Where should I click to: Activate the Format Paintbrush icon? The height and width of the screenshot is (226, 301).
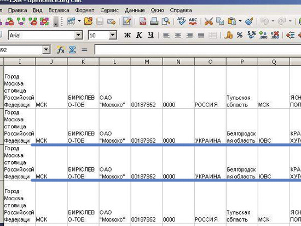click(249, 21)
